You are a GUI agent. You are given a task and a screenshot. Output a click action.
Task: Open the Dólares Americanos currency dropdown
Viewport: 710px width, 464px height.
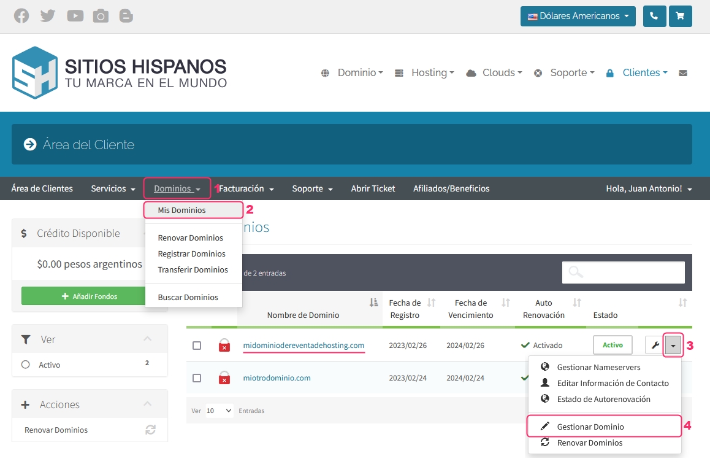578,17
